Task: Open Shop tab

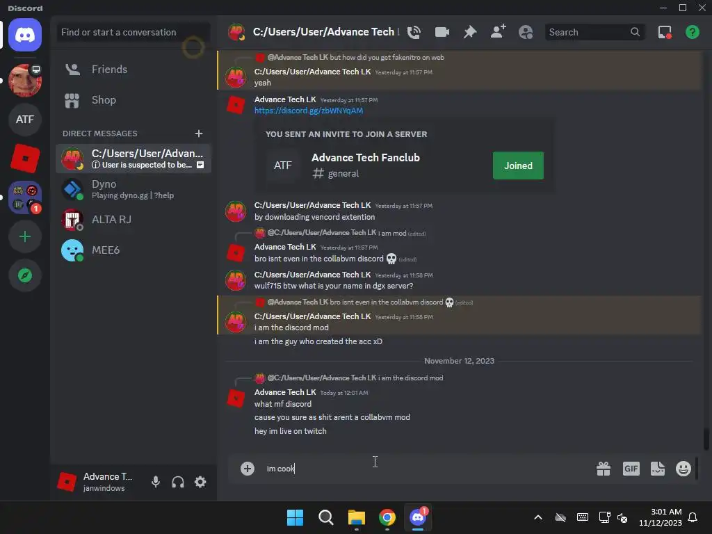Action: tap(133, 100)
